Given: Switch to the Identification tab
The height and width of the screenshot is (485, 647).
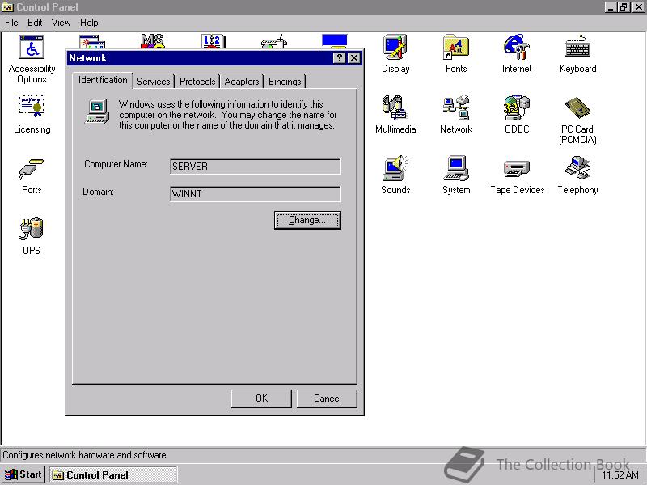Looking at the screenshot, I should tap(103, 80).
